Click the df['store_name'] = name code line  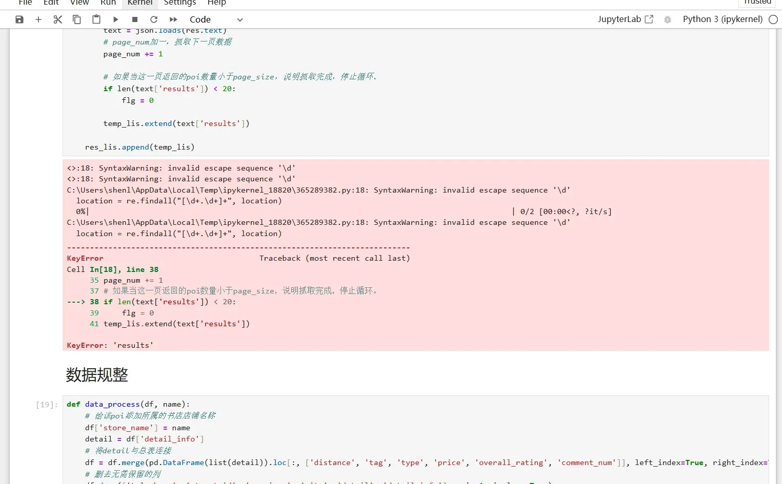tap(137, 428)
